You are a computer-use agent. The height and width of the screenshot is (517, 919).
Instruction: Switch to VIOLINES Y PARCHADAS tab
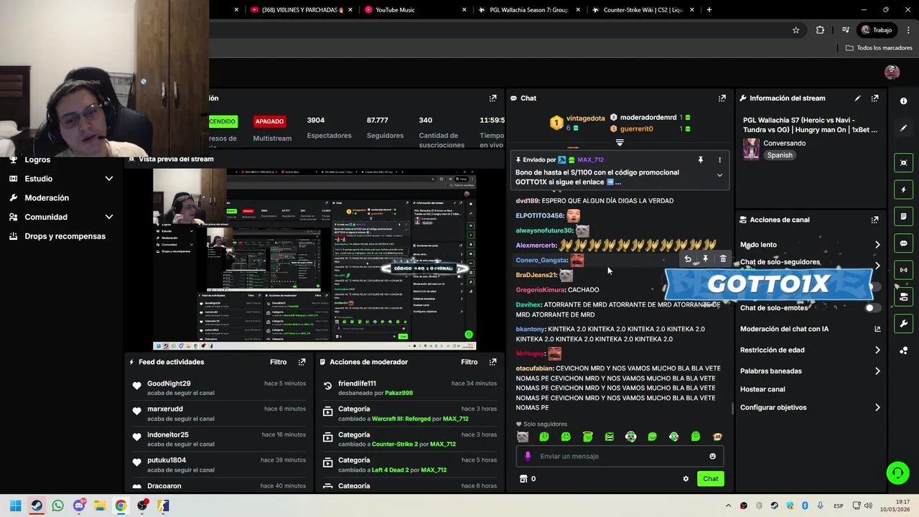(x=300, y=10)
